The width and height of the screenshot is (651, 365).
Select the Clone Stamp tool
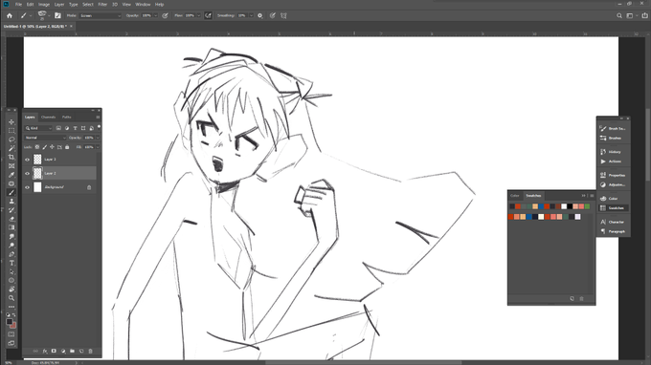(11, 202)
